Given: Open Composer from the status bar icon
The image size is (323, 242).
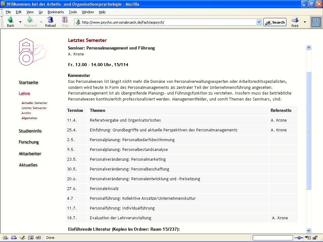Looking at the screenshot, I should [x=22, y=238].
